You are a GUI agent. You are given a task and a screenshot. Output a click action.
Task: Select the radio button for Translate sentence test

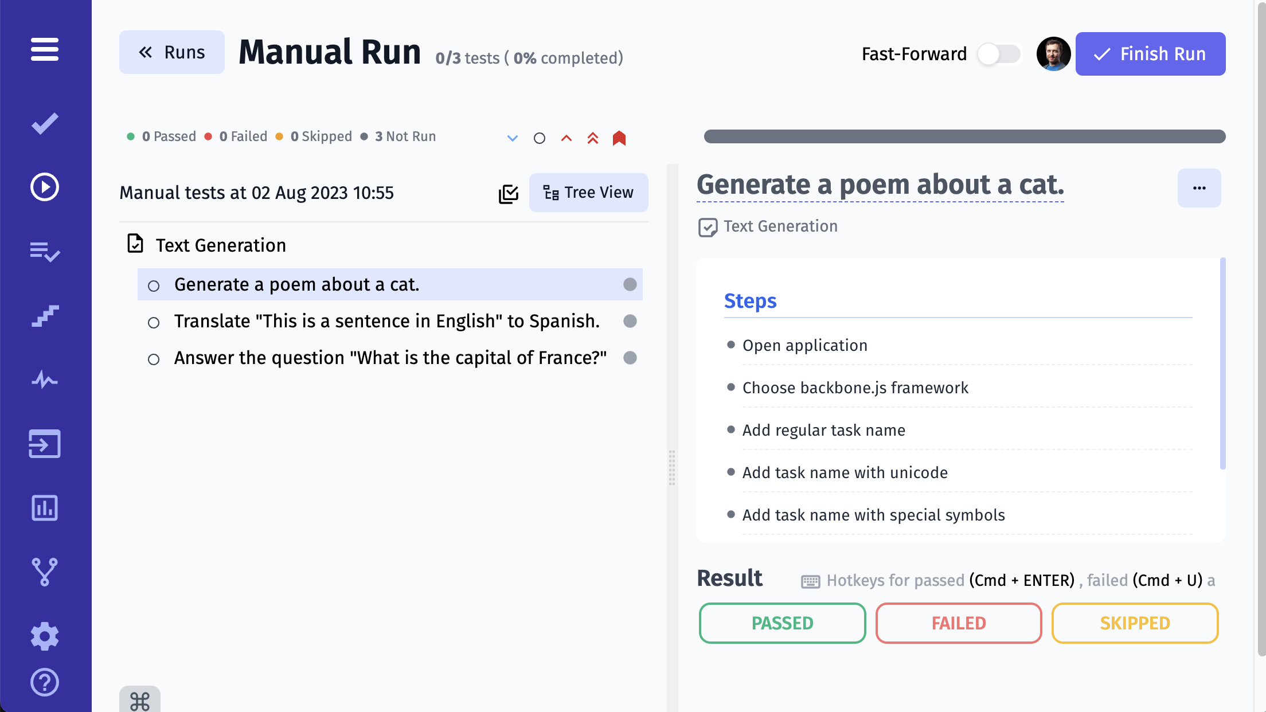click(153, 322)
